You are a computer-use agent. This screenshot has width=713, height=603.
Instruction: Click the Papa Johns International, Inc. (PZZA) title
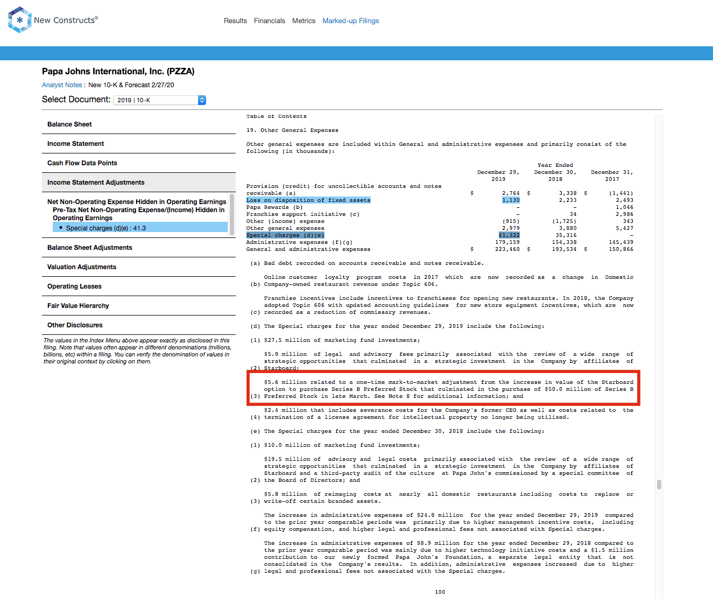tap(118, 72)
